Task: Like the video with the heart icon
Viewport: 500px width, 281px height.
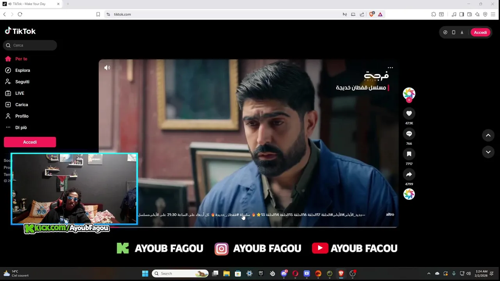Action: point(409,113)
